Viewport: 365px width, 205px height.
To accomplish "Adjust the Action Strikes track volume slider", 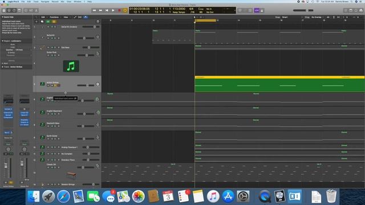I will point(86,85).
